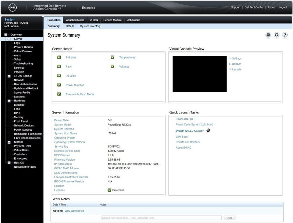Click Update and Rollback quick launch link
This screenshot has height=223, width=293.
click(188, 142)
